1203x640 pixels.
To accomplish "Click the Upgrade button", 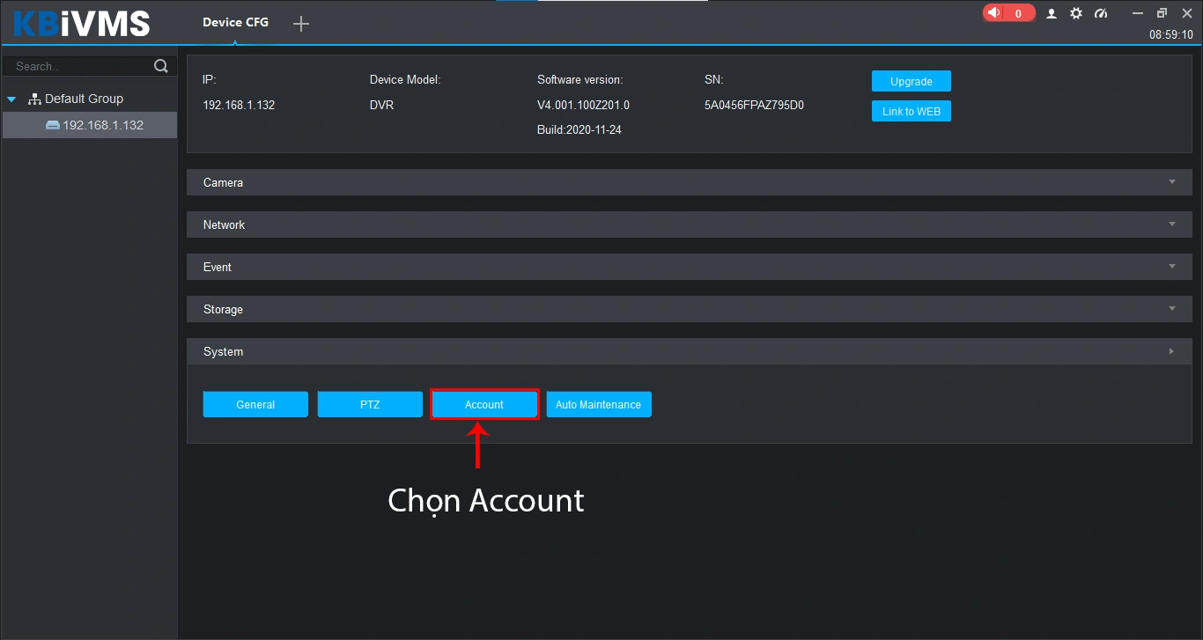I will 911,80.
